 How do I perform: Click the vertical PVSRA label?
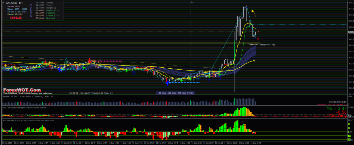31,10
